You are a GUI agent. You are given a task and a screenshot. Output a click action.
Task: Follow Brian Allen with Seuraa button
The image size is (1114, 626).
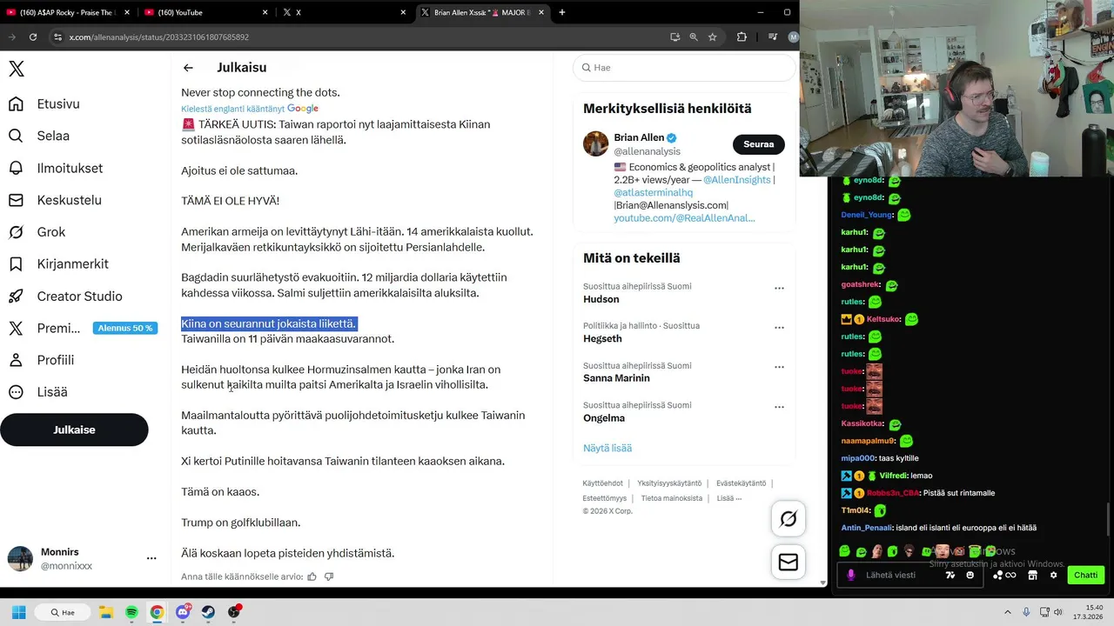tap(759, 144)
